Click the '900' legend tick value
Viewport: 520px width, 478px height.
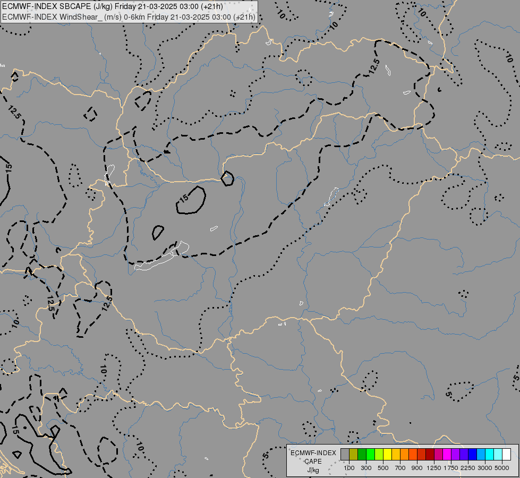point(417,468)
